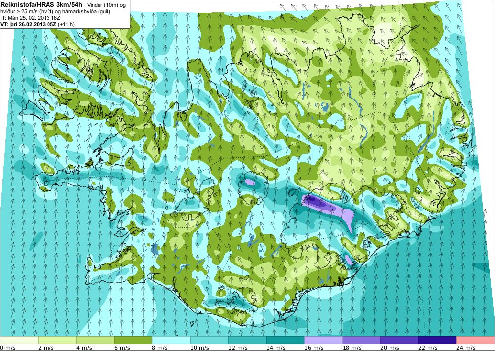495x351 pixels.
Task: Click the "Vindur (10m) og" subtitle text
Action: pyautogui.click(x=106, y=5)
